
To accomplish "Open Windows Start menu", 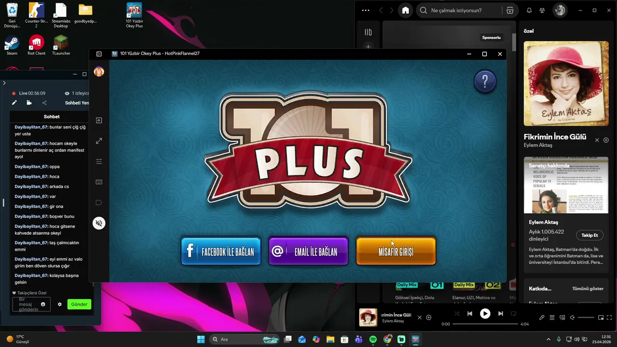I will pos(201,339).
